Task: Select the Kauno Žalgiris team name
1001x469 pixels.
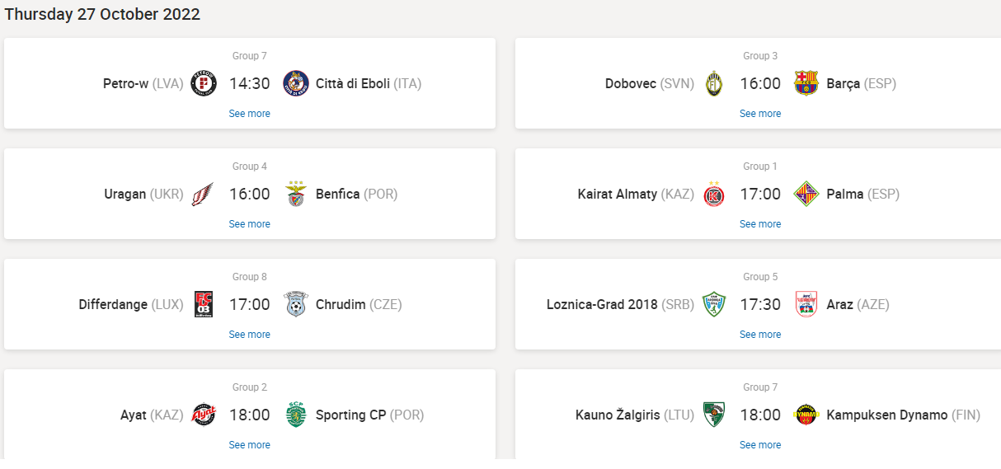Action: pyautogui.click(x=618, y=415)
